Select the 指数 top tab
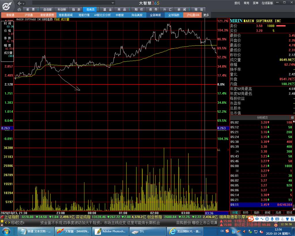Screen dimensions: 295x236 coord(76,10)
